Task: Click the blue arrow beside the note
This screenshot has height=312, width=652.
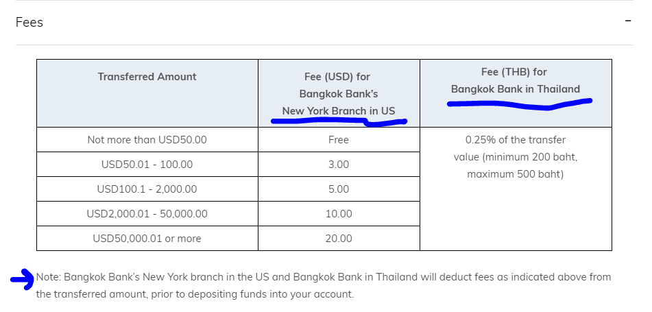Action: tap(23, 278)
